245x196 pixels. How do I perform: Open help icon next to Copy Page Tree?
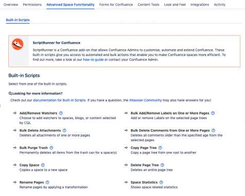pyautogui.click(x=160, y=148)
